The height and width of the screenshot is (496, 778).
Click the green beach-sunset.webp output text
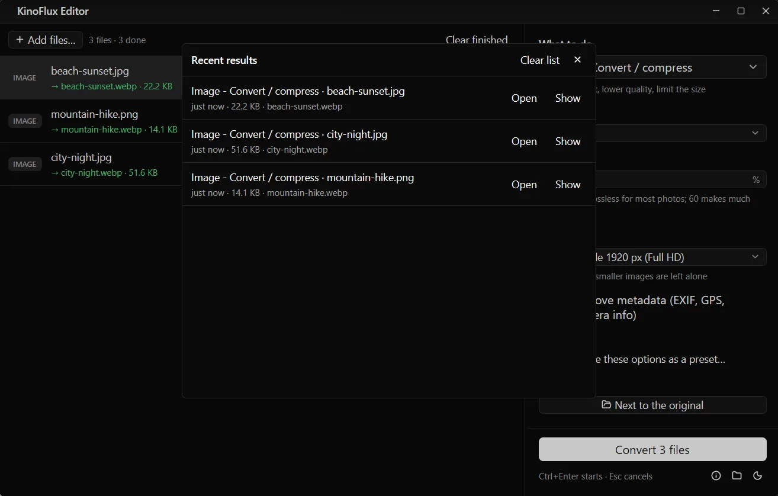tap(112, 86)
